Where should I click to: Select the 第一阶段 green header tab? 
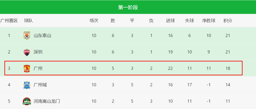[128, 7]
